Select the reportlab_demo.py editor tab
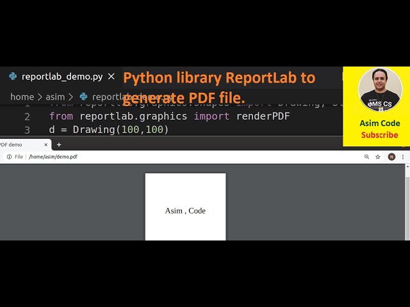Image resolution: width=410 pixels, height=307 pixels. [x=61, y=77]
